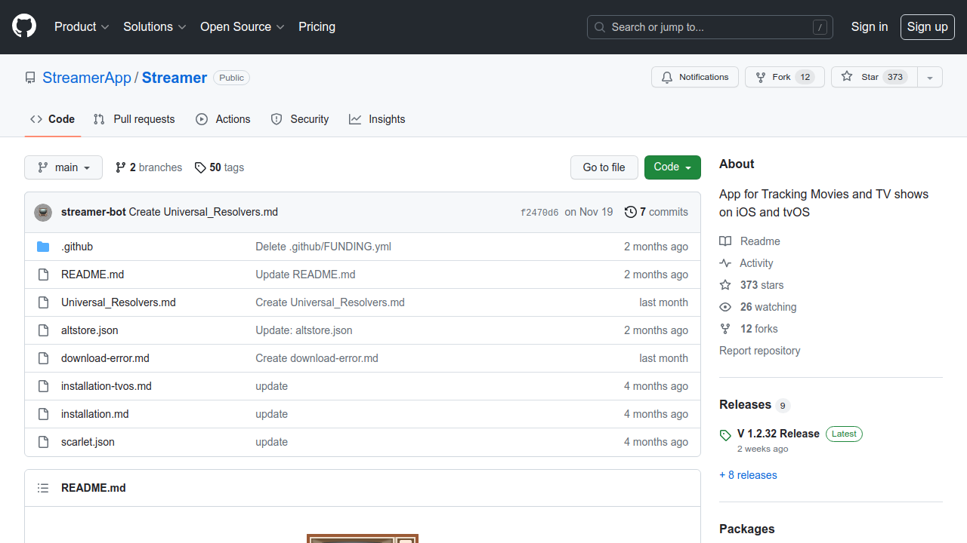Click the book icon beside Readme in About

(725, 241)
